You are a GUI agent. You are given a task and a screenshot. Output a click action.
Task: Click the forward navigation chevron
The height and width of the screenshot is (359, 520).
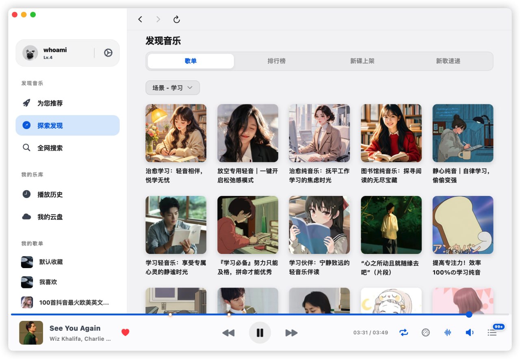158,19
